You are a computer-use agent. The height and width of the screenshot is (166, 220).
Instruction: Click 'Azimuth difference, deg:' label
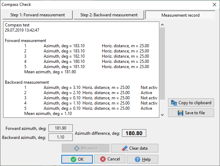97,133
